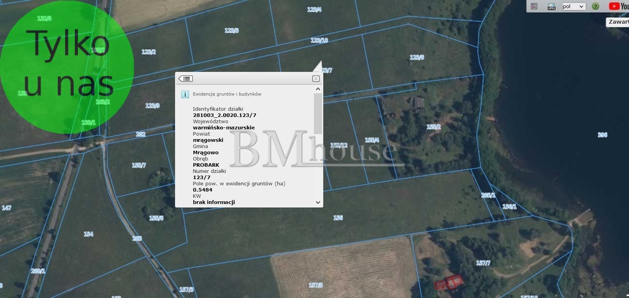The height and width of the screenshot is (298, 629).
Task: Open the map legend list icon
Action: click(534, 6)
